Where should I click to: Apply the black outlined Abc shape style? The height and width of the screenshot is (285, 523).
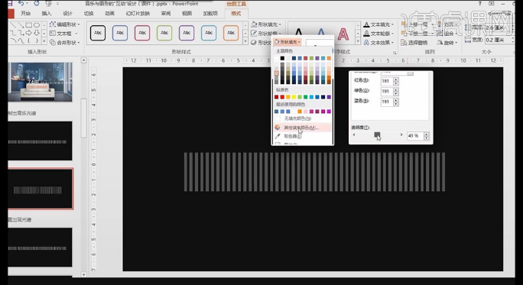pos(98,33)
